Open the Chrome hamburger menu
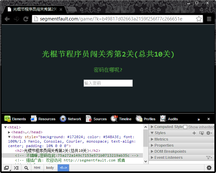This screenshot has width=216, height=173. pyautogui.click(x=209, y=19)
